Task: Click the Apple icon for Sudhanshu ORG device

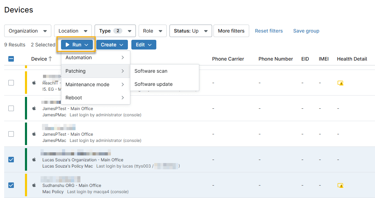Action: point(34,185)
